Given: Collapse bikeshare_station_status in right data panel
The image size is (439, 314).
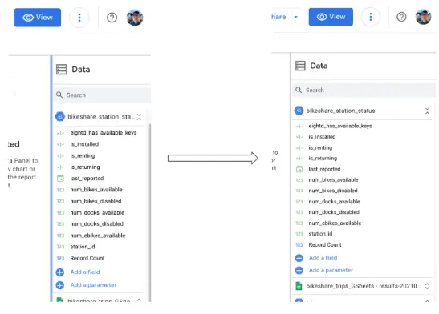Looking at the screenshot, I should tap(427, 111).
